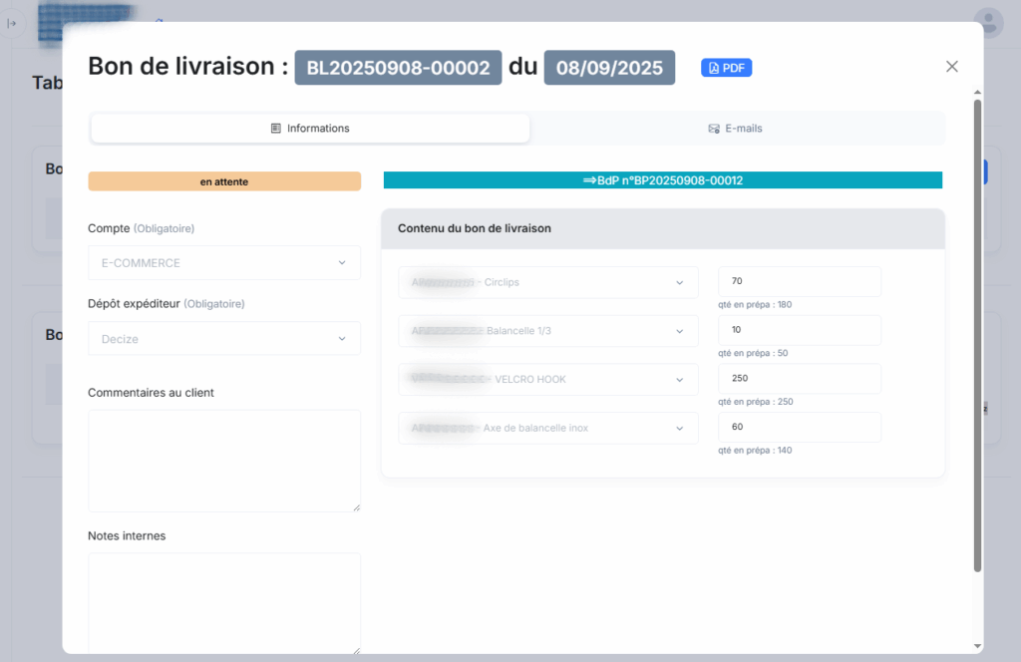Download the delivery note as PDF
1021x662 pixels.
click(726, 68)
